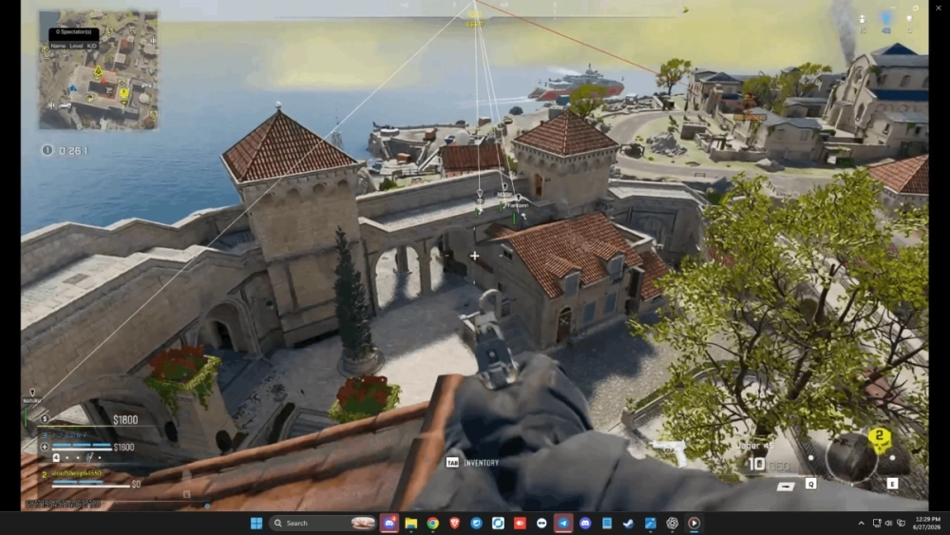Open the media player taskbar icon

point(693,523)
